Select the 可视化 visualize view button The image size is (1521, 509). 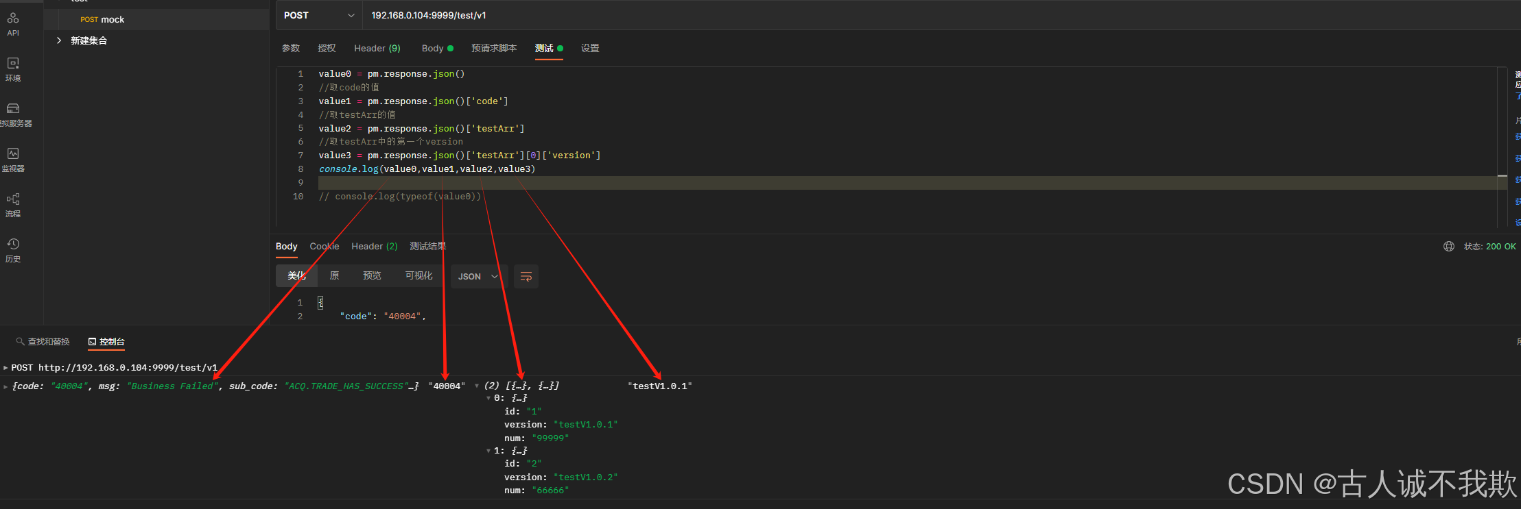pos(418,275)
